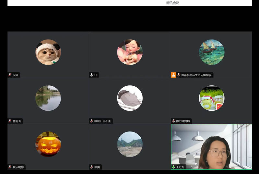Click the cat avatar of 段钶
This screenshot has height=174, width=259.
tap(48, 52)
